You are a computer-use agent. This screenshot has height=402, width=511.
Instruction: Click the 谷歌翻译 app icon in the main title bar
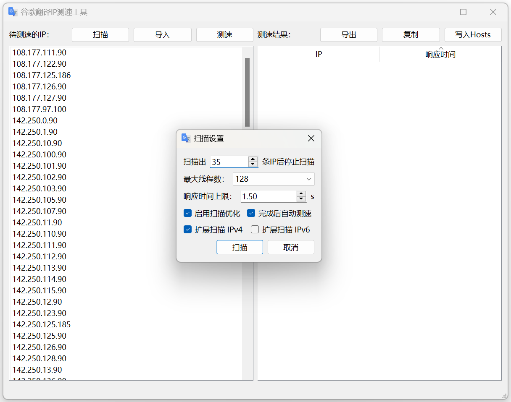click(13, 12)
